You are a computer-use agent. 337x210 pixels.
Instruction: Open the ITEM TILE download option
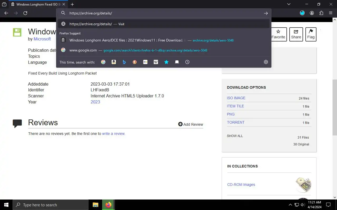click(x=235, y=106)
